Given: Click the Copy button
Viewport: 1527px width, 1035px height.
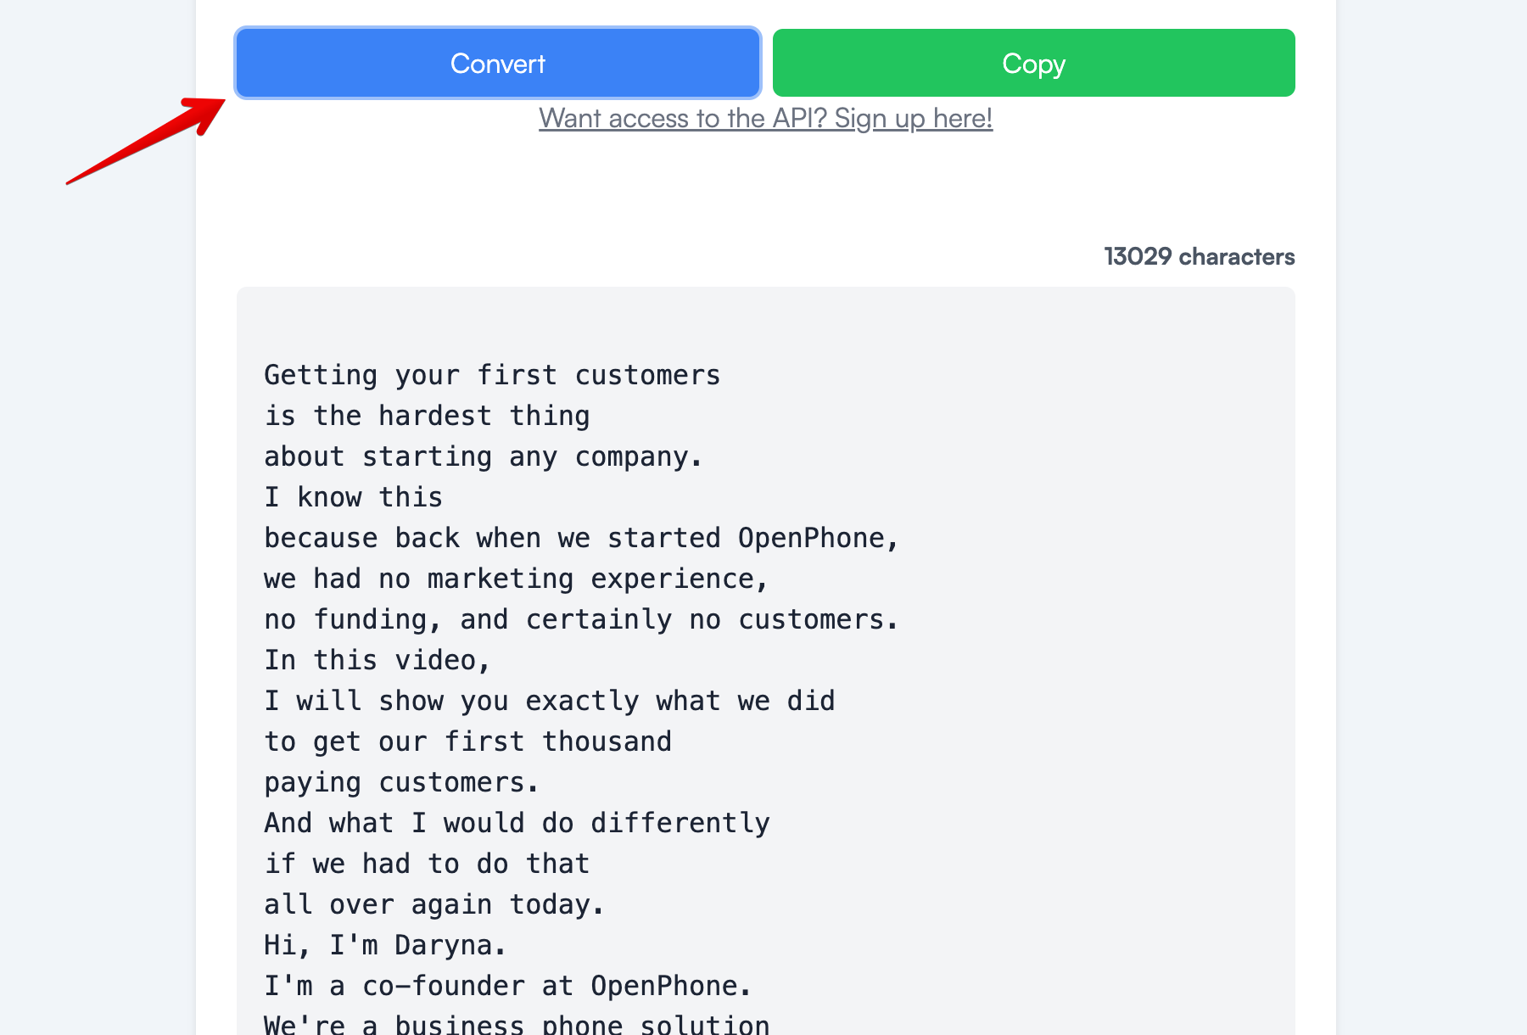Looking at the screenshot, I should coord(1033,63).
